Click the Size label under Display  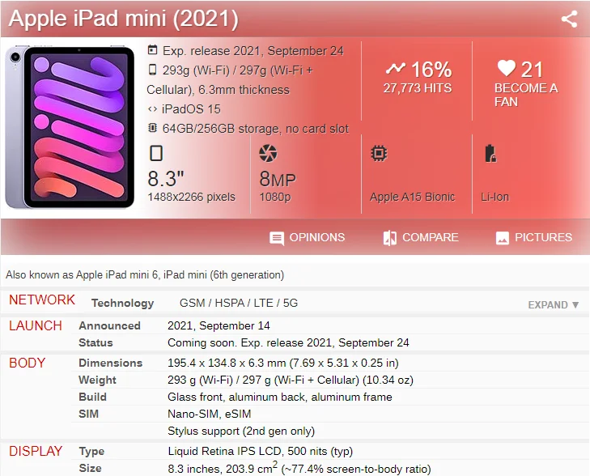pos(90,468)
